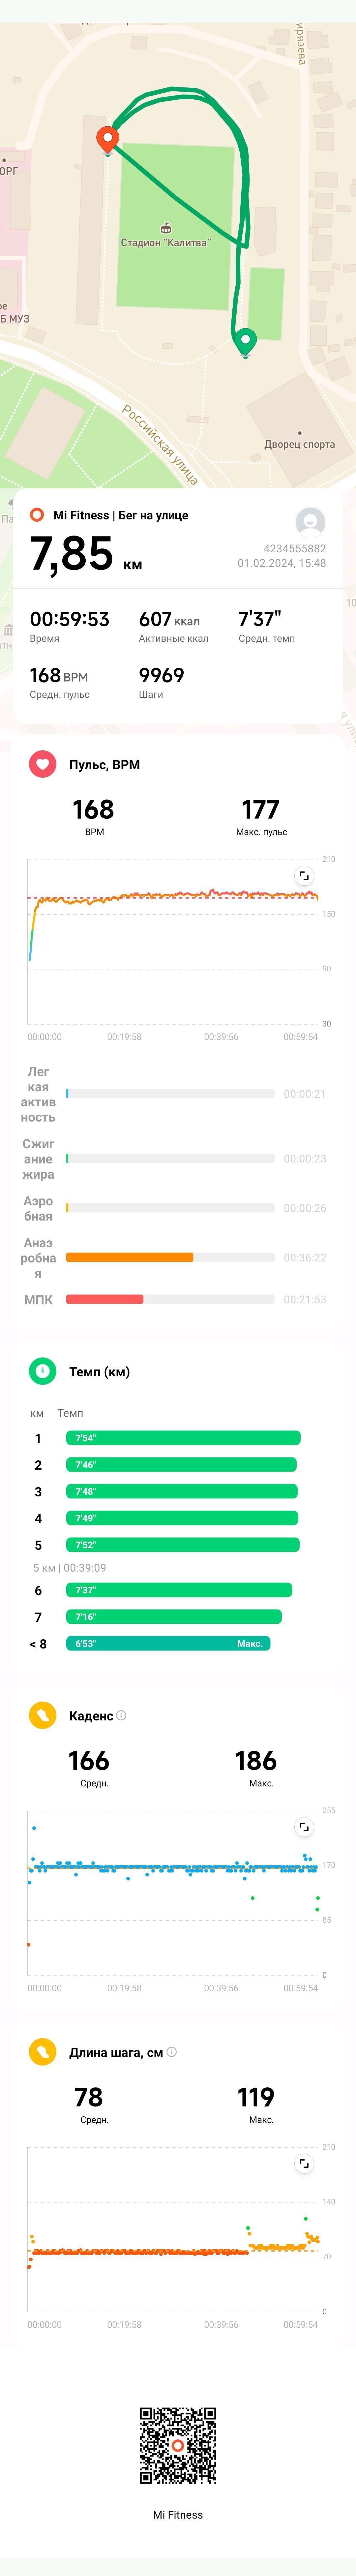Tap the Дворец спорта map label
The height and width of the screenshot is (2576, 356).
[299, 444]
